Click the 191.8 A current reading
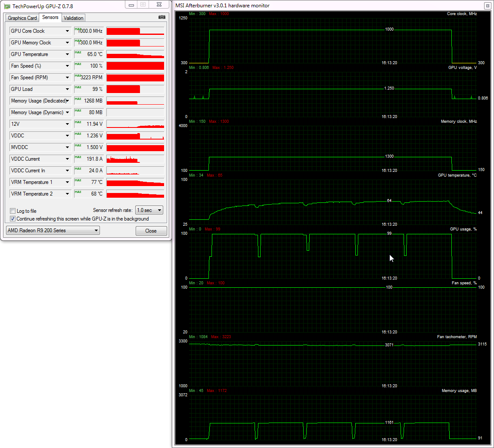The height and width of the screenshot is (448, 494). [89, 159]
